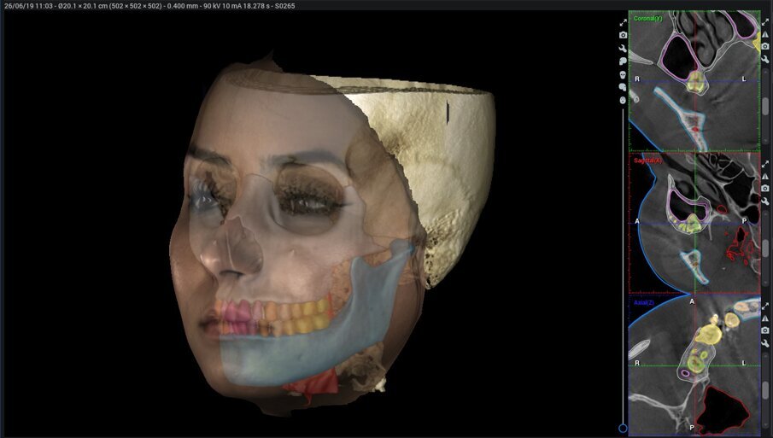Expand the Axial panel to fullscreen
Viewport: 773px width, 438px height.
pos(765,305)
